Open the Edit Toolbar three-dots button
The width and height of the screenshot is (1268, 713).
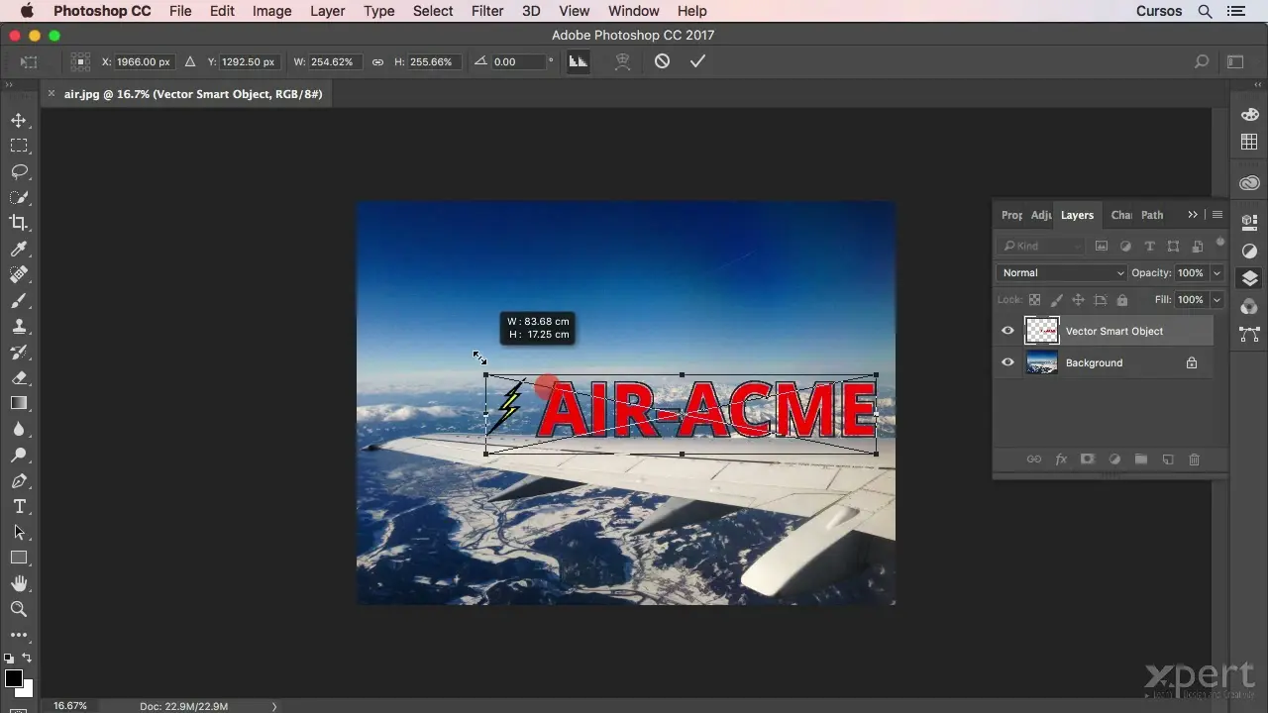pos(19,635)
